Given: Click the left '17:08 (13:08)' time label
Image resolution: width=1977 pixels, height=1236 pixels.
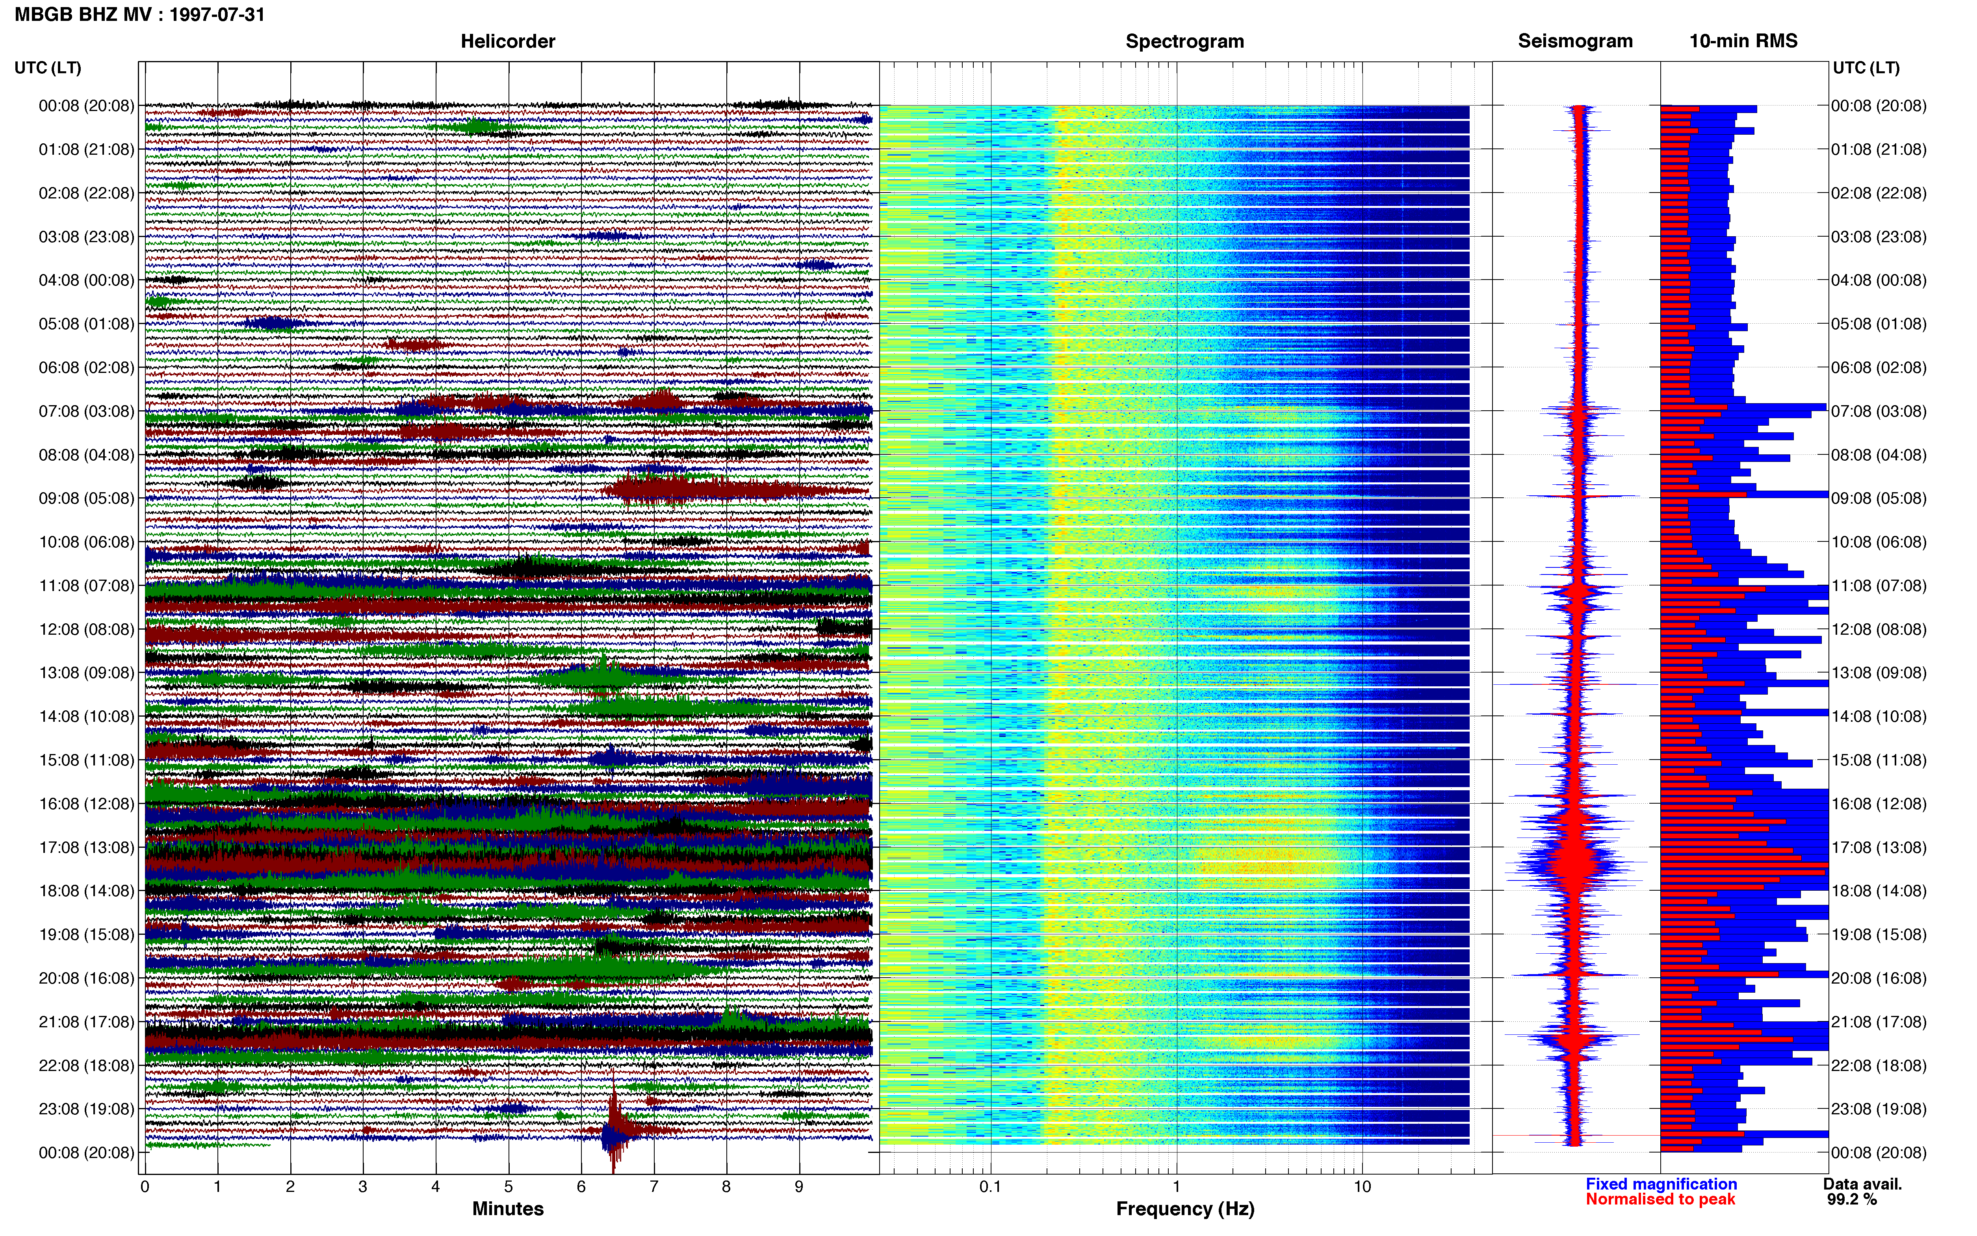Looking at the screenshot, I should (x=87, y=848).
